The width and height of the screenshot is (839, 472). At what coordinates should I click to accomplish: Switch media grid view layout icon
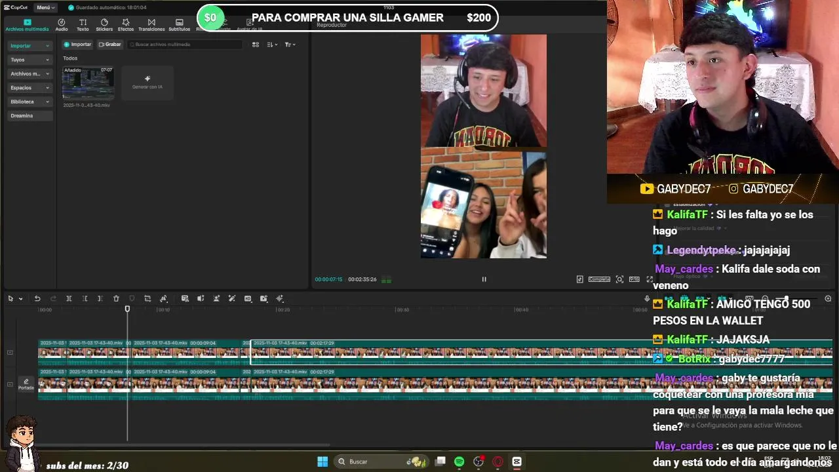[x=256, y=45]
